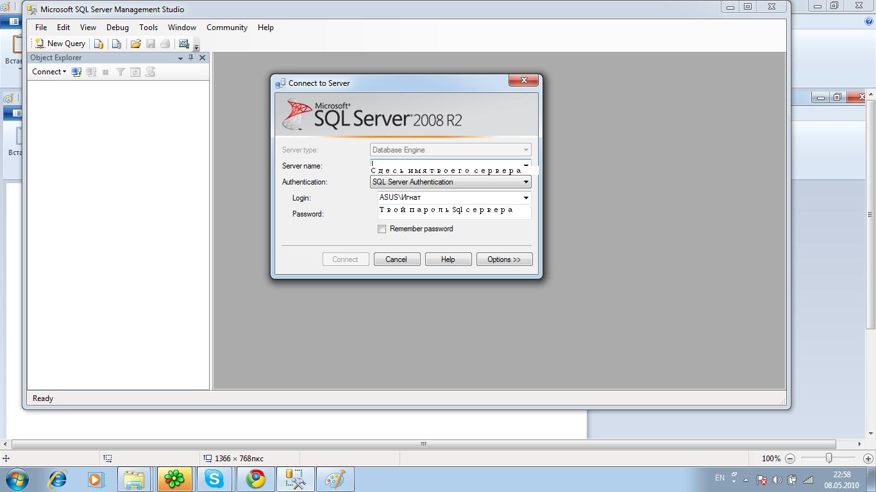This screenshot has width=876, height=492.
Task: Open Windows Media Player from taskbar
Action: [x=96, y=479]
